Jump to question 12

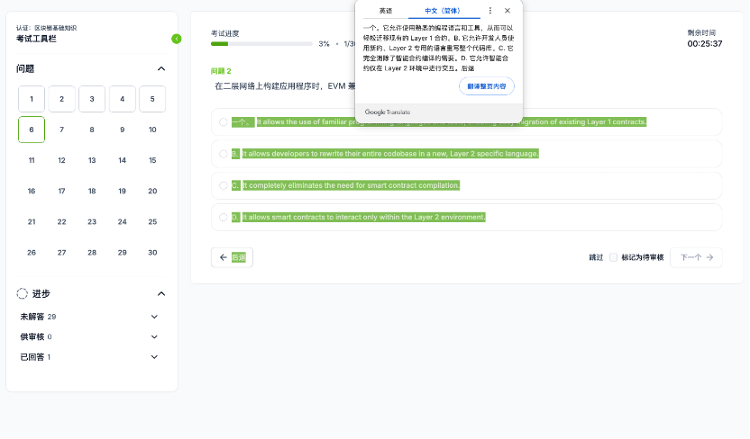[x=61, y=160]
